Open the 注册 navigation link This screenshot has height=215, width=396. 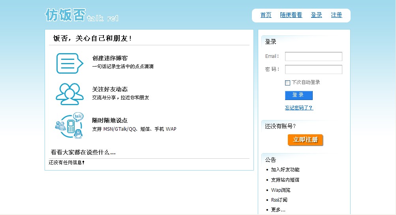[x=337, y=15]
